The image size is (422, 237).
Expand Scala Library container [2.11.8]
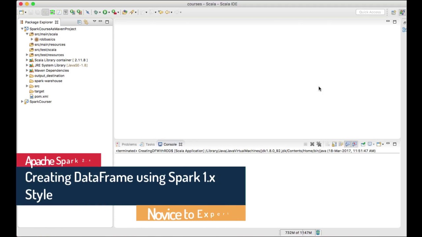27,60
